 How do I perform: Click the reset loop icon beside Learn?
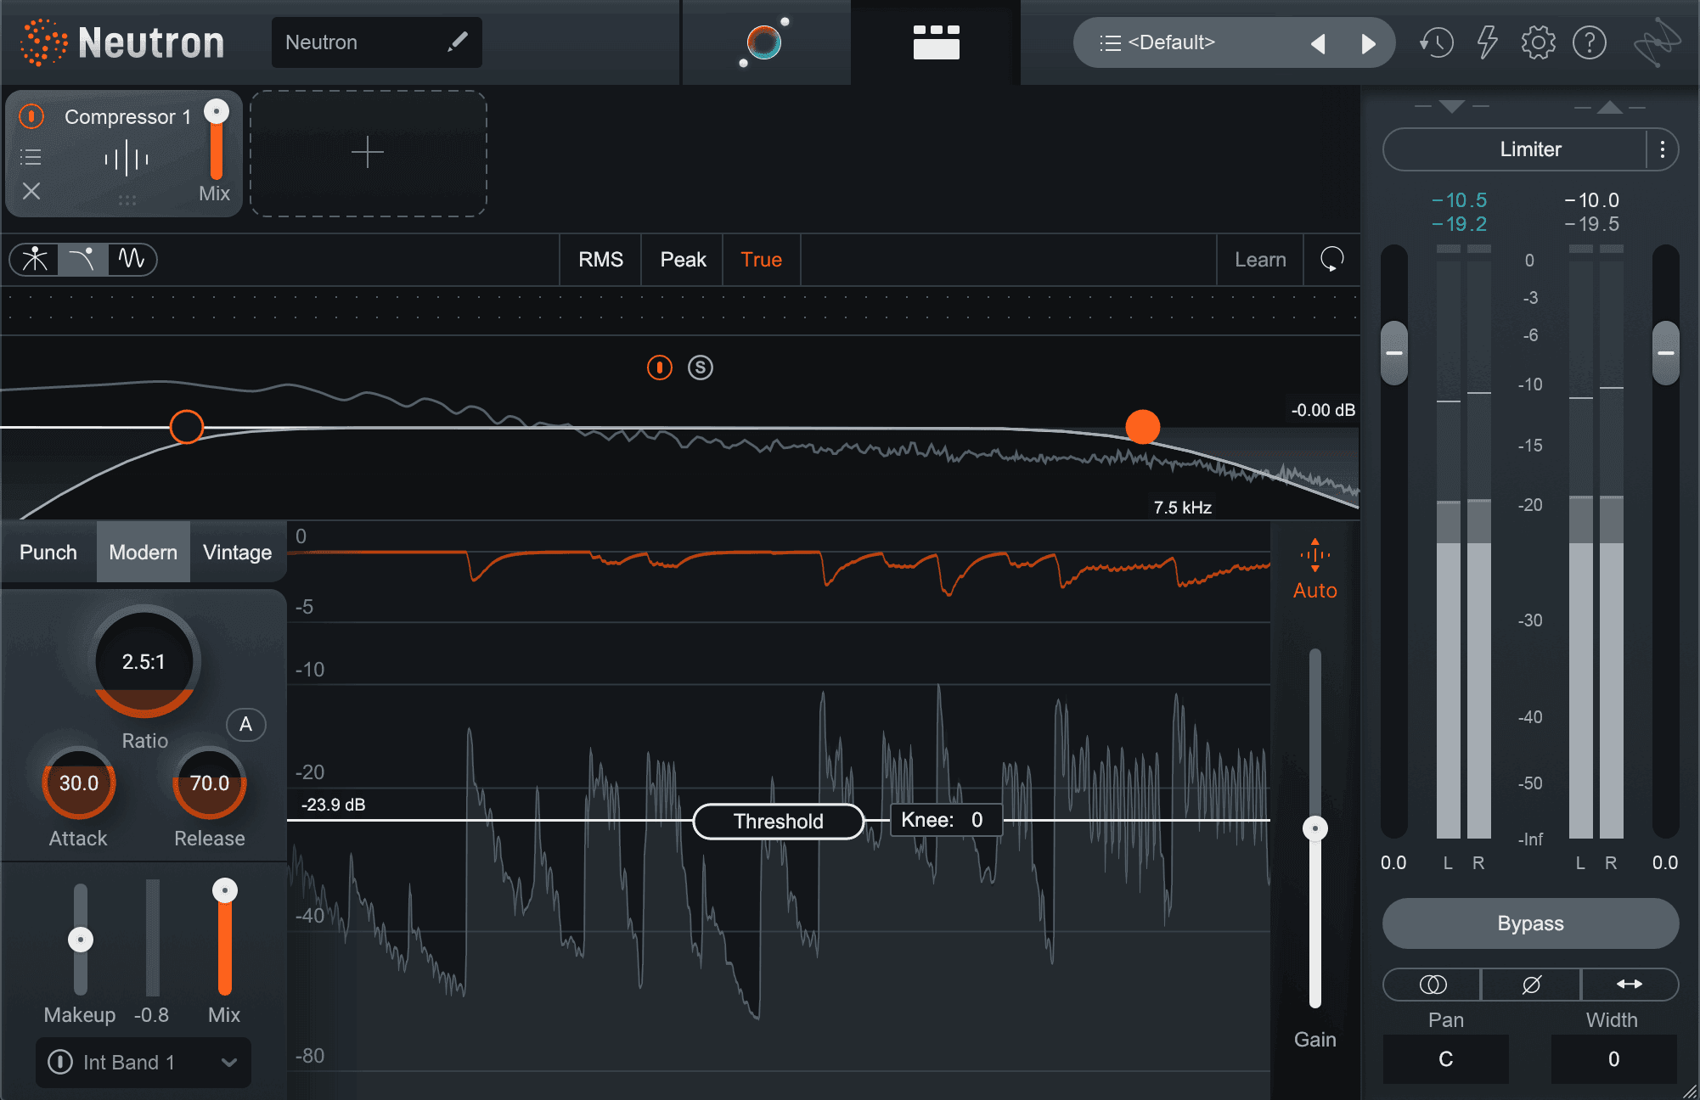pos(1331,259)
